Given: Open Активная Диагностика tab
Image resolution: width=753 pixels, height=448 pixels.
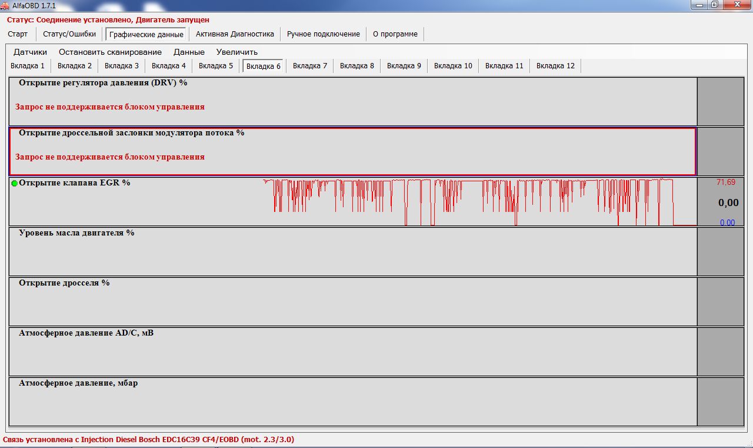Looking at the screenshot, I should pyautogui.click(x=235, y=34).
